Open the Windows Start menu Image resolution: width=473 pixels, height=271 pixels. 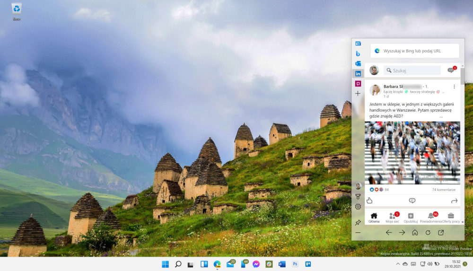(x=165, y=264)
